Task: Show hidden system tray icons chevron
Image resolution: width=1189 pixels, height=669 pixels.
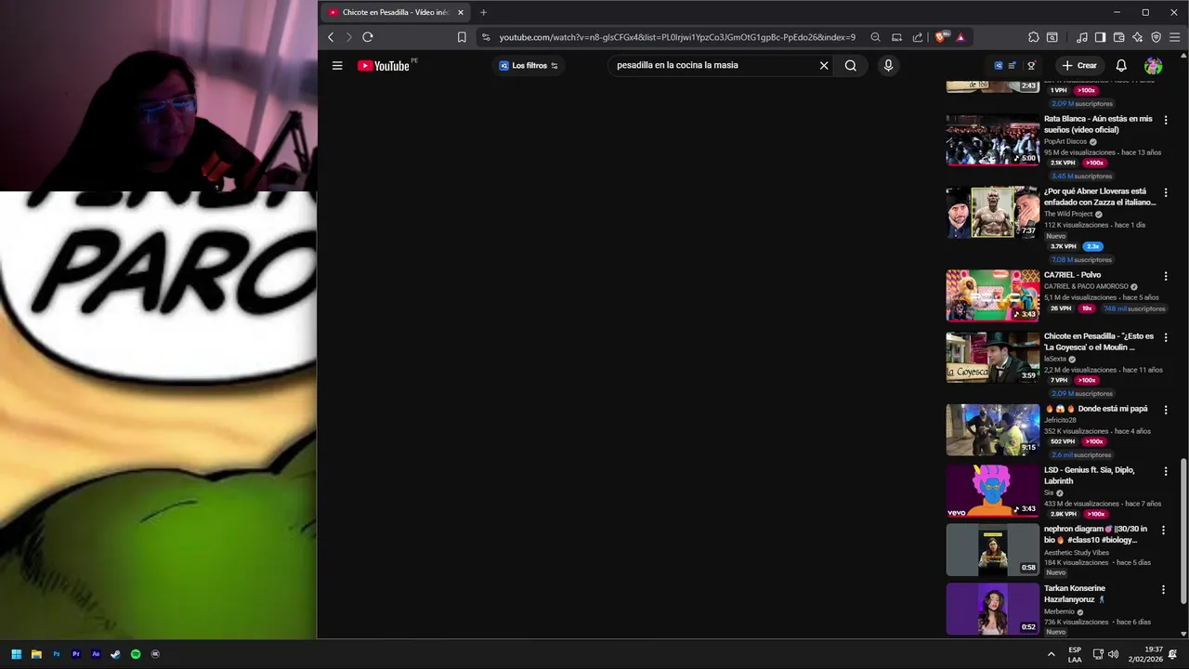Action: 1052,654
